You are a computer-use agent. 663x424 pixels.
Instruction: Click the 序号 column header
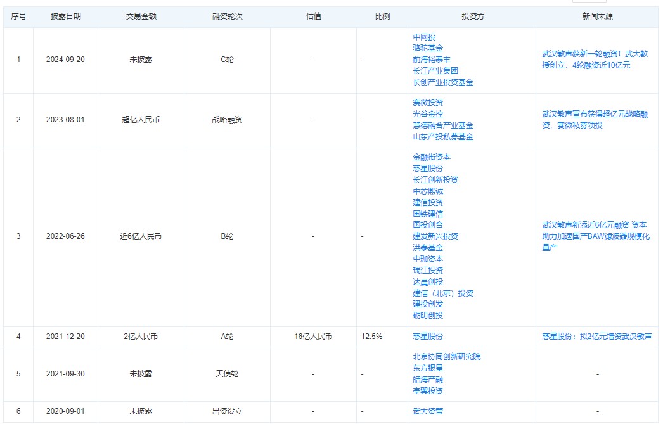coord(18,16)
